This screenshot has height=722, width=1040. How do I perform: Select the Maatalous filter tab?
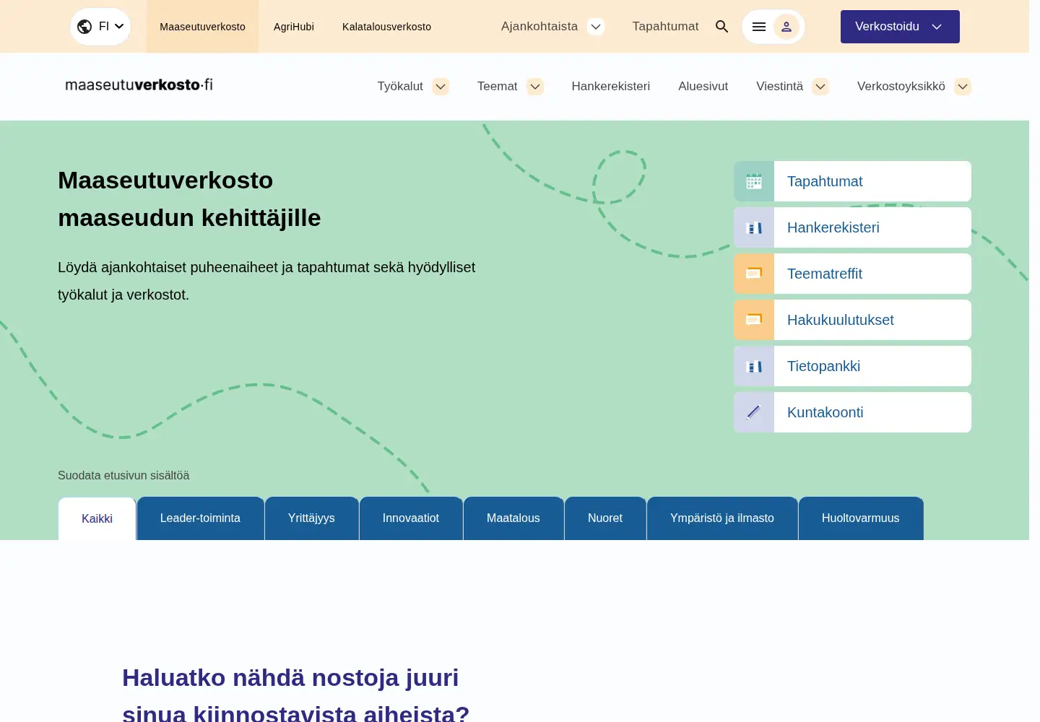pos(513,518)
